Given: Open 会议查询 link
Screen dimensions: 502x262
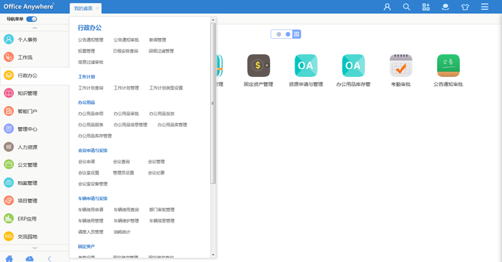Looking at the screenshot, I should pyautogui.click(x=121, y=162).
